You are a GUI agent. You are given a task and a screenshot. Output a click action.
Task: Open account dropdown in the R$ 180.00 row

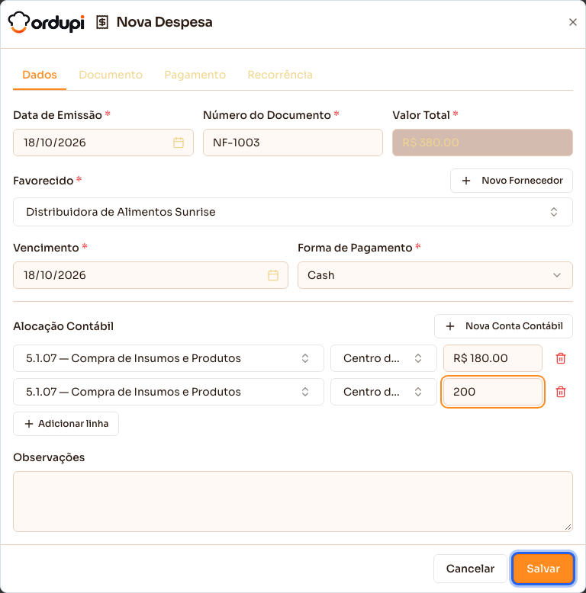coord(169,358)
